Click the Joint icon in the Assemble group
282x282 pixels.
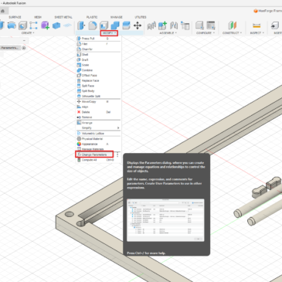tap(151, 25)
